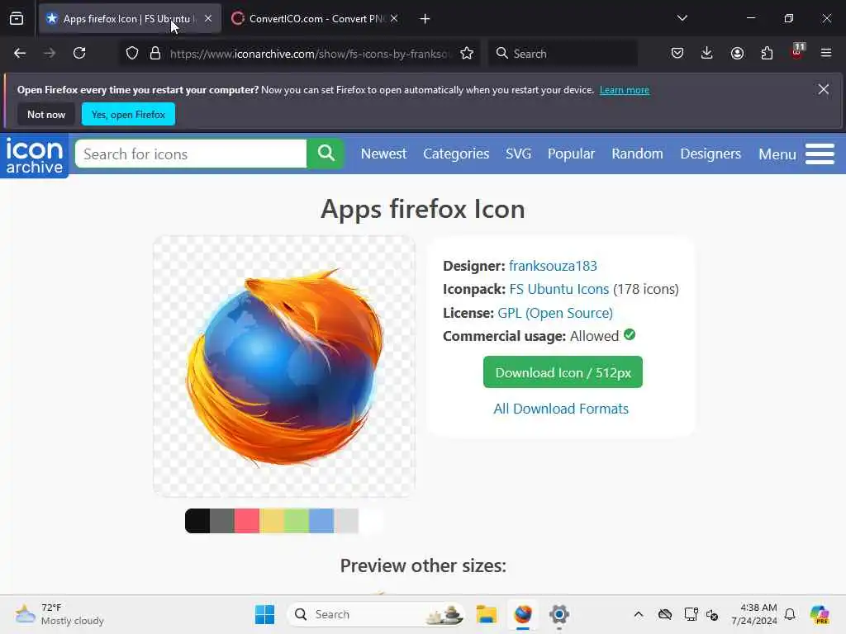846x634 pixels.
Task: Open designer franksouza183 link
Action: (x=553, y=266)
